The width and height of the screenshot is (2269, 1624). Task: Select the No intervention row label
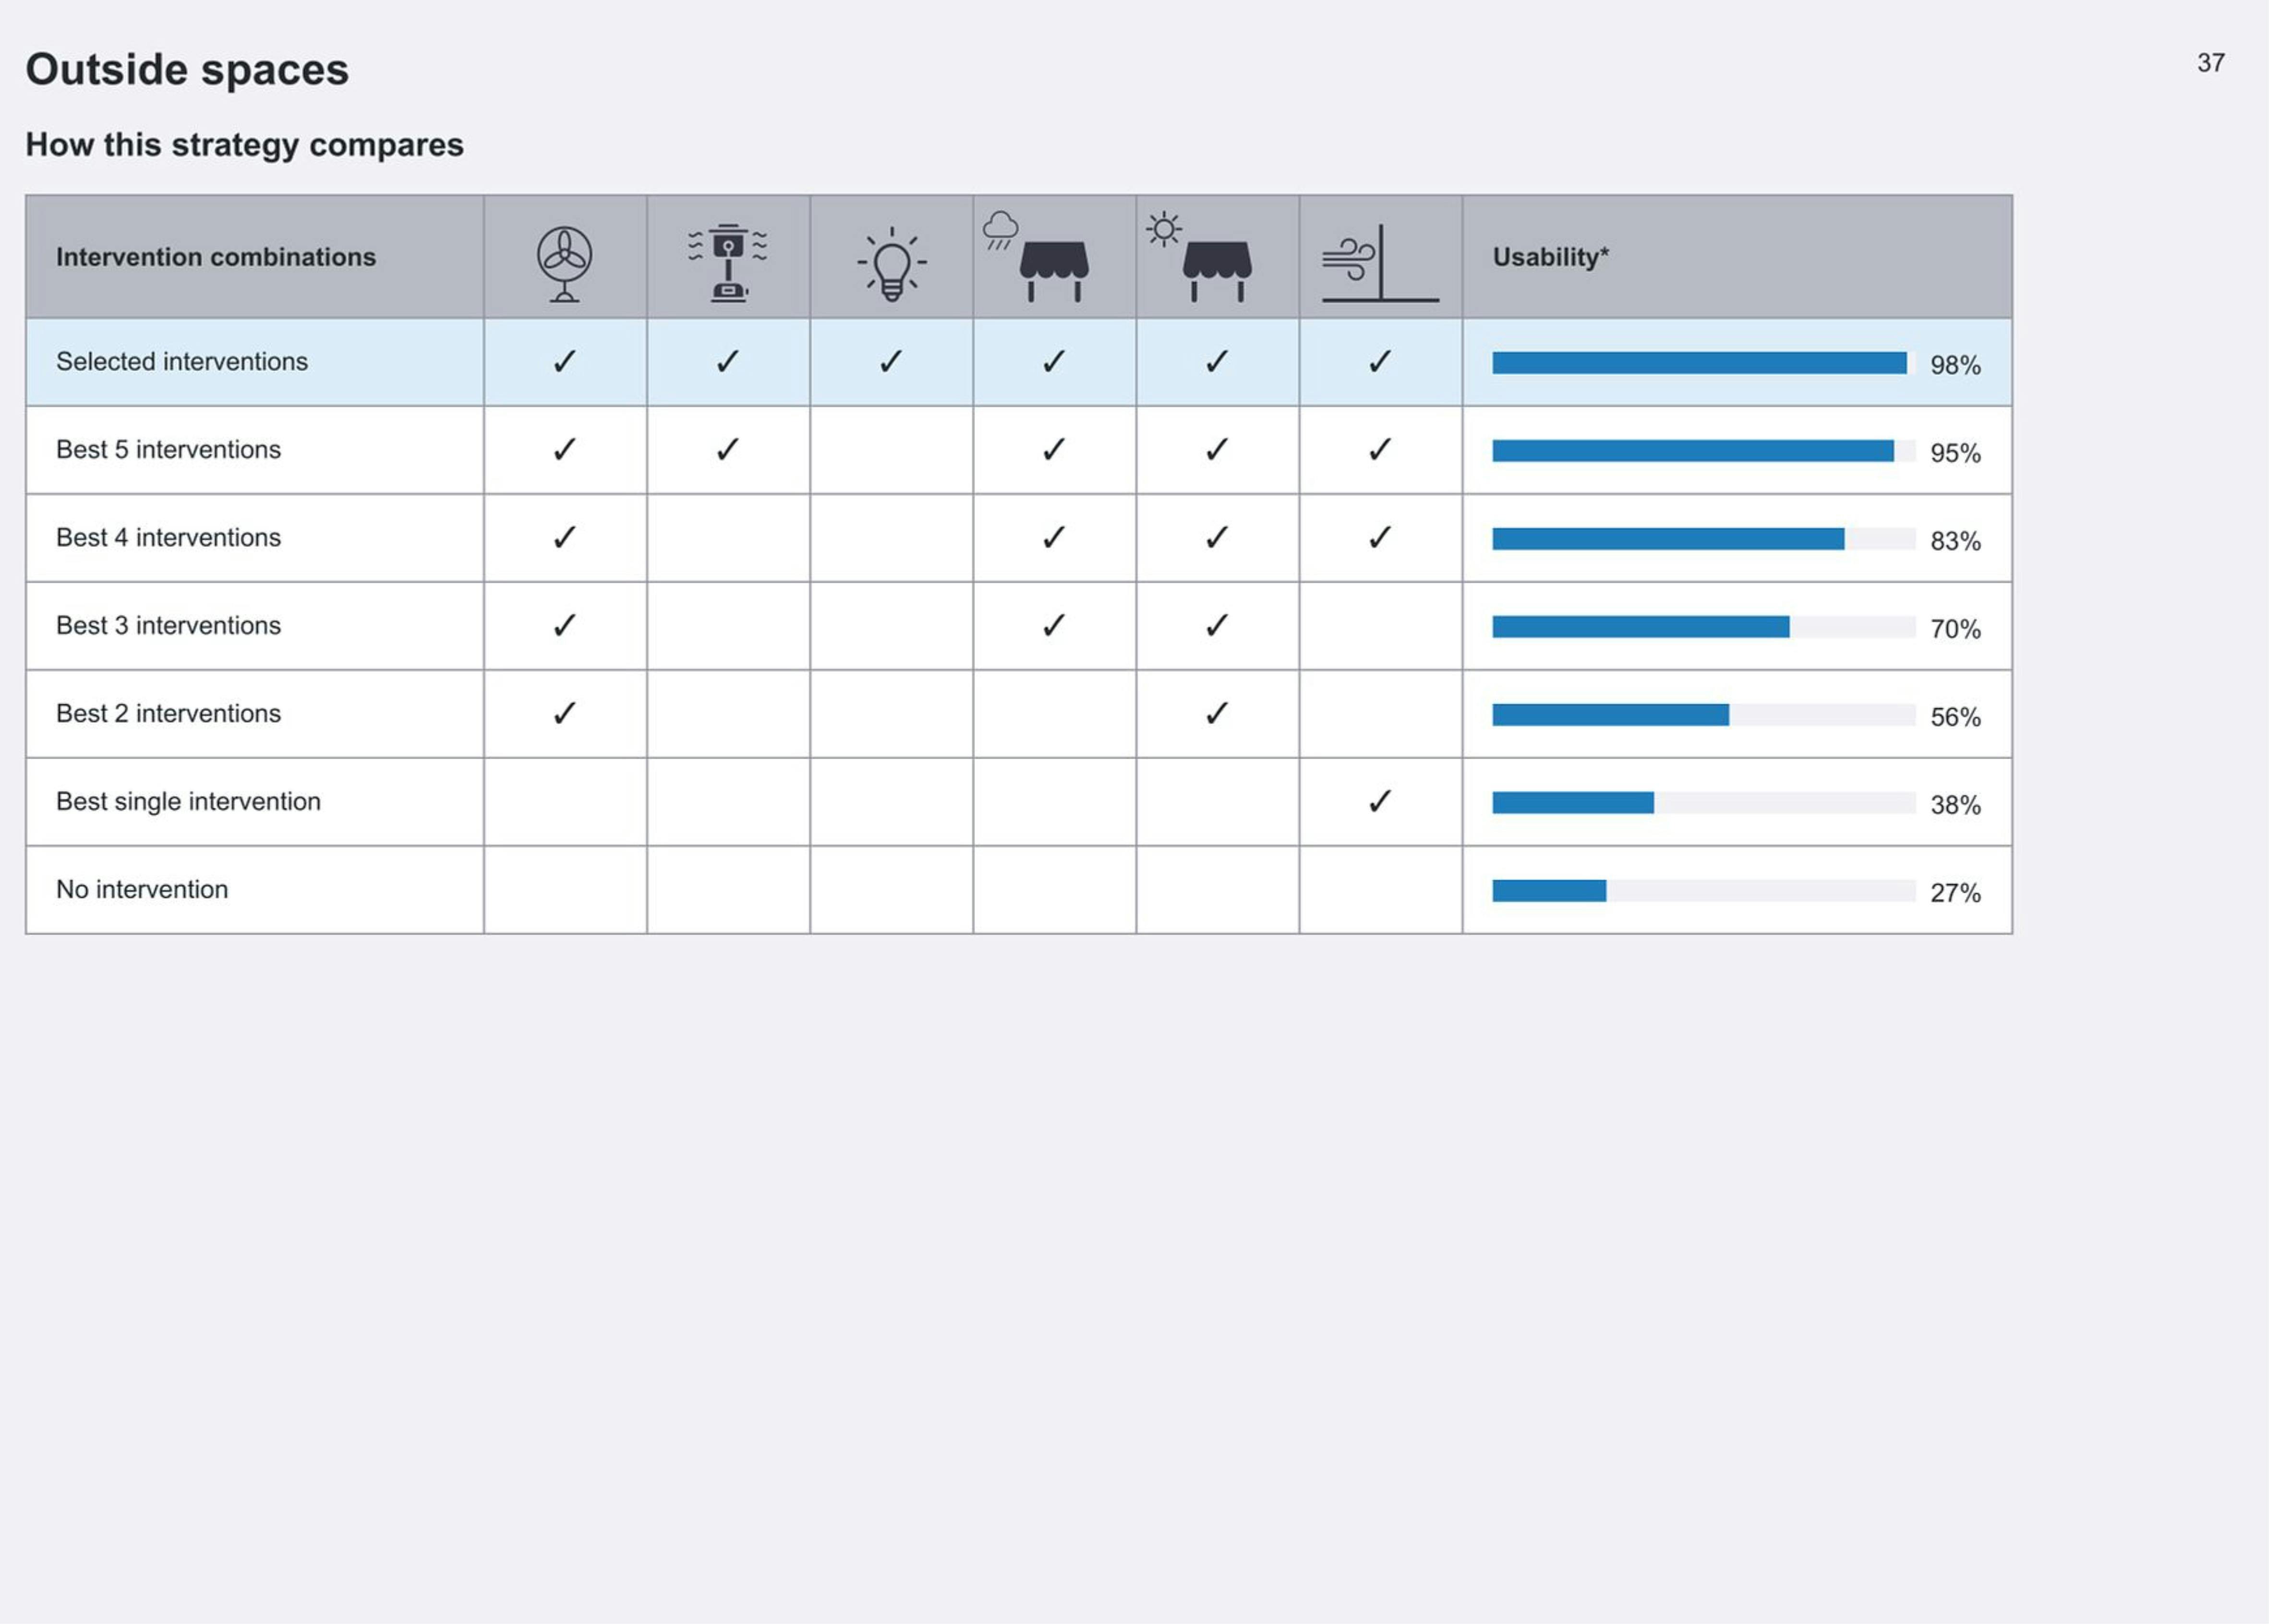pos(142,890)
